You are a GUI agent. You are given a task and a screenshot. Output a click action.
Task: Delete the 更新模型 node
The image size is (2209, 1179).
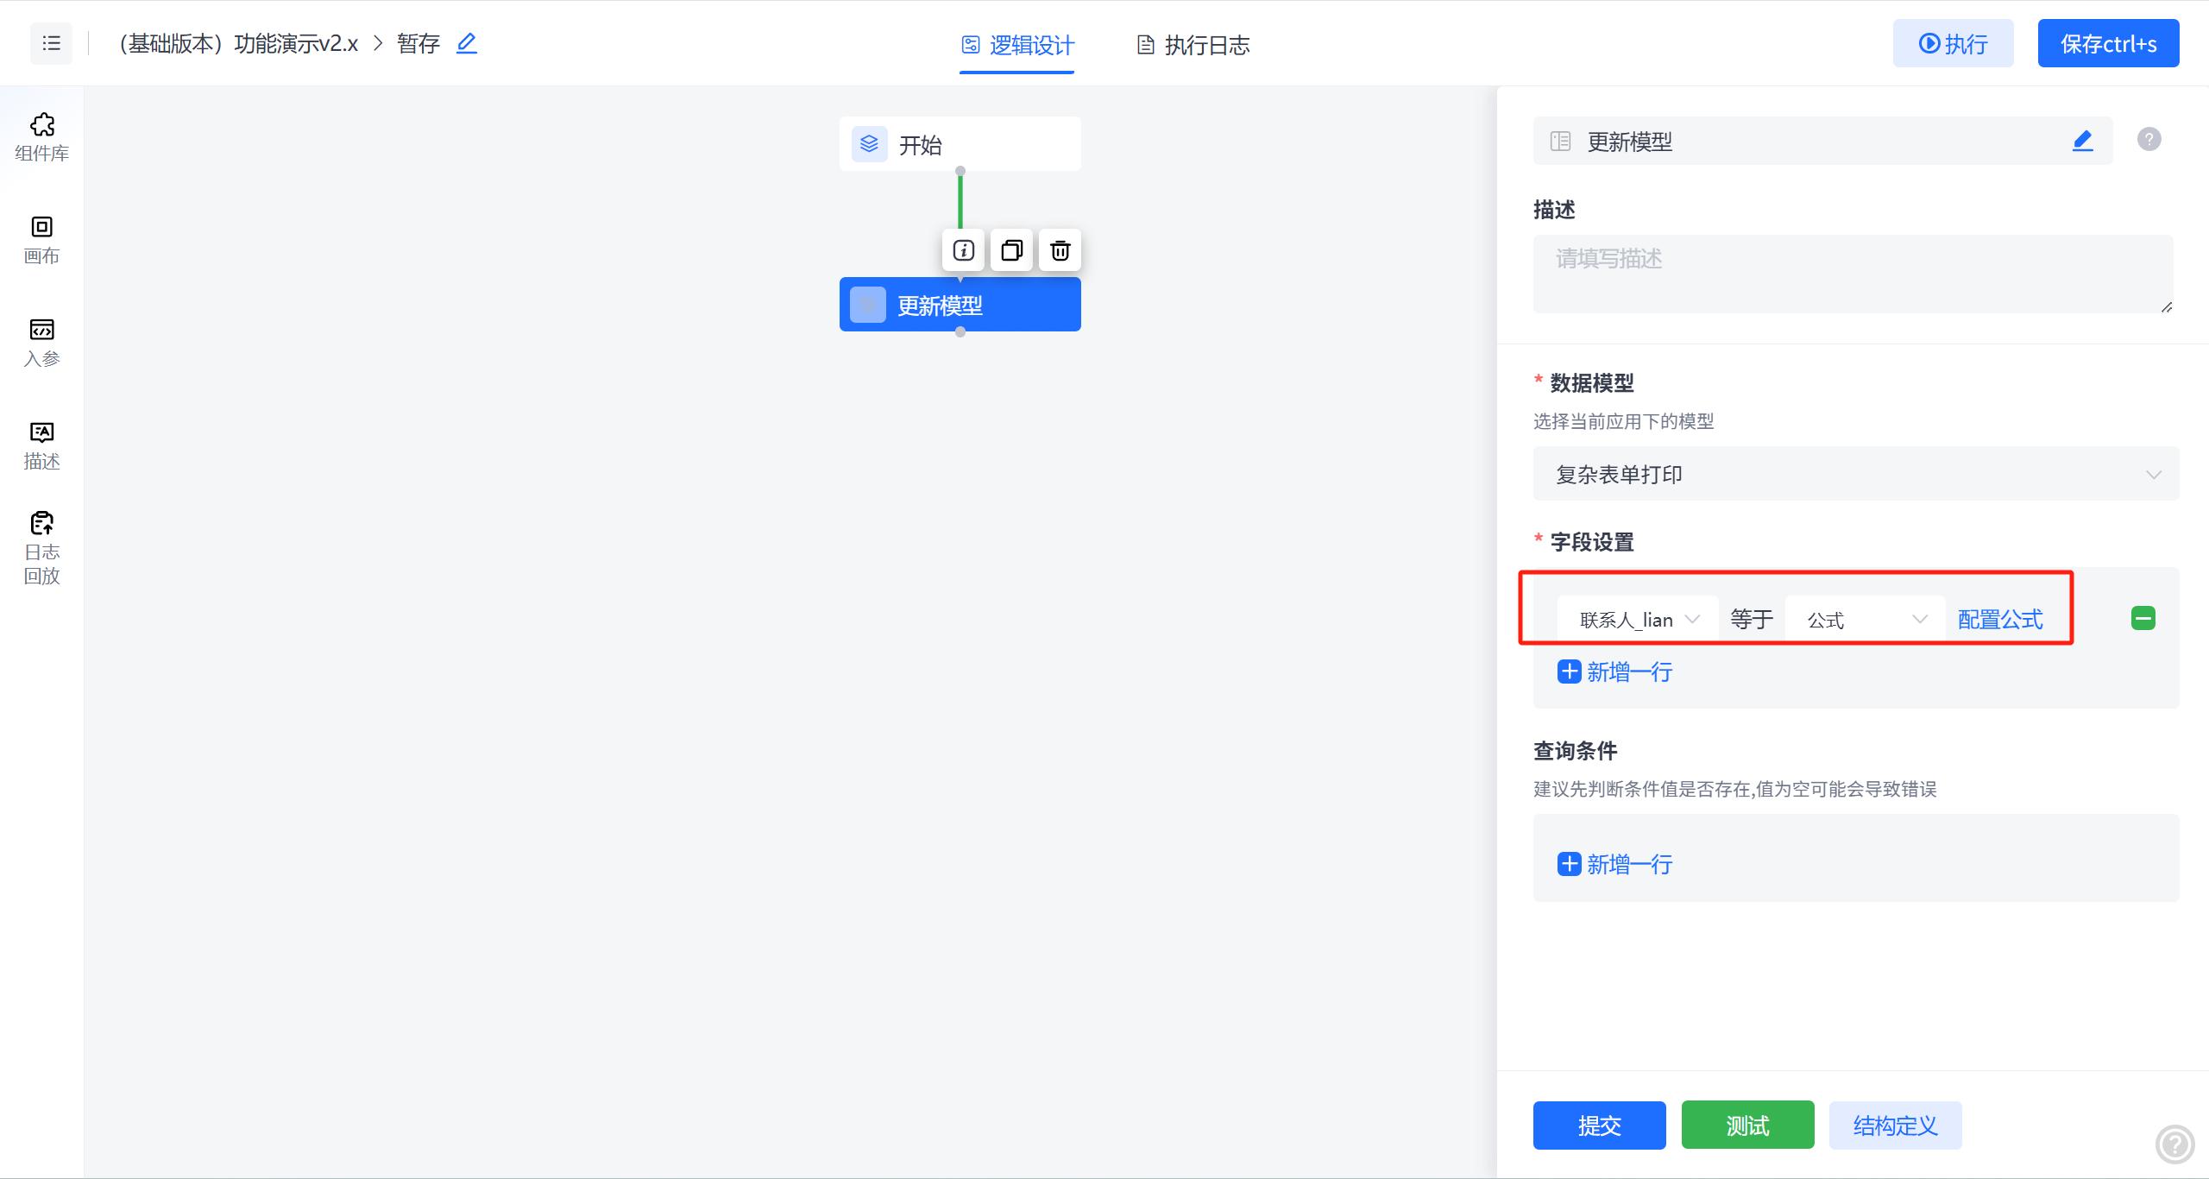[1060, 250]
